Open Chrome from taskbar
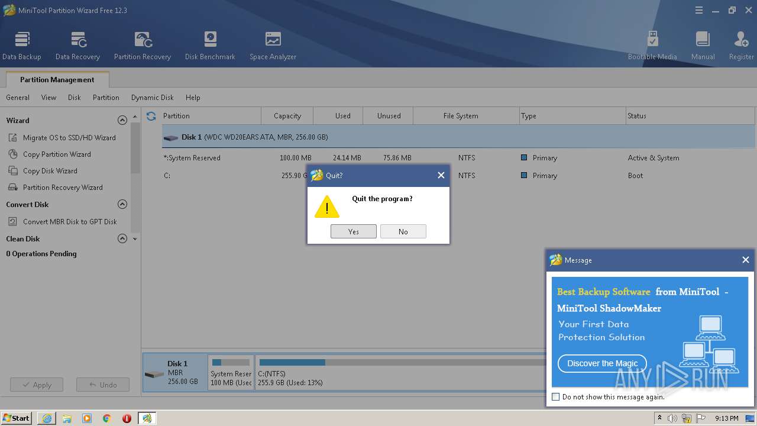 click(107, 418)
